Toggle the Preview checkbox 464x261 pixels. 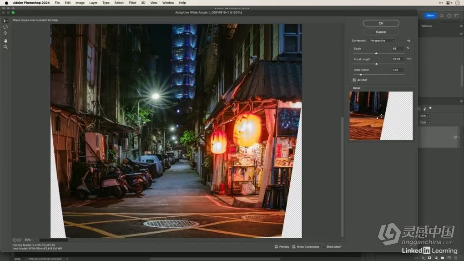click(x=276, y=247)
